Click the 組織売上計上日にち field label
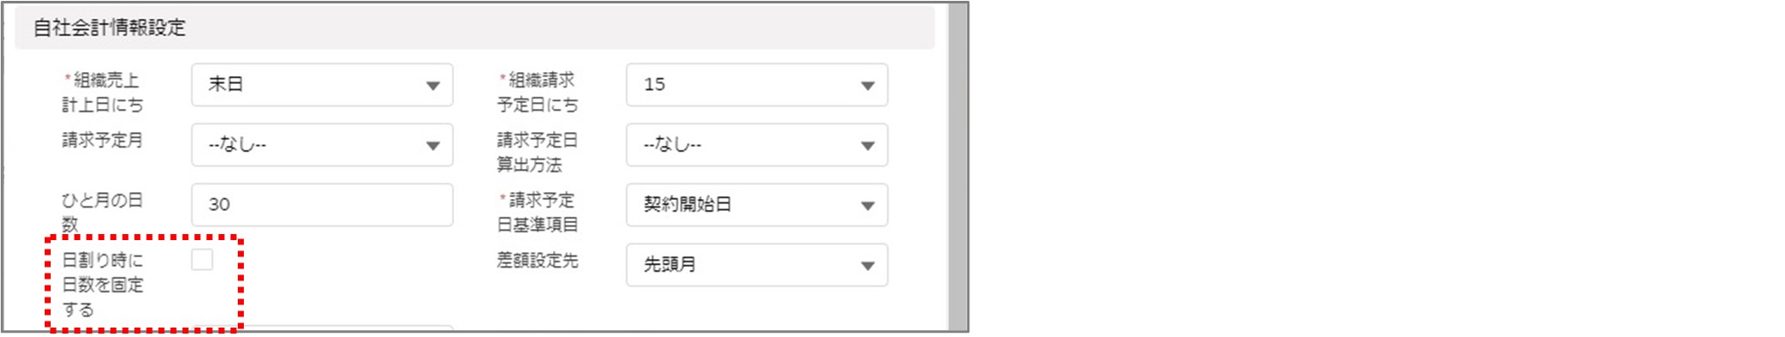This screenshot has width=1785, height=337. [102, 93]
